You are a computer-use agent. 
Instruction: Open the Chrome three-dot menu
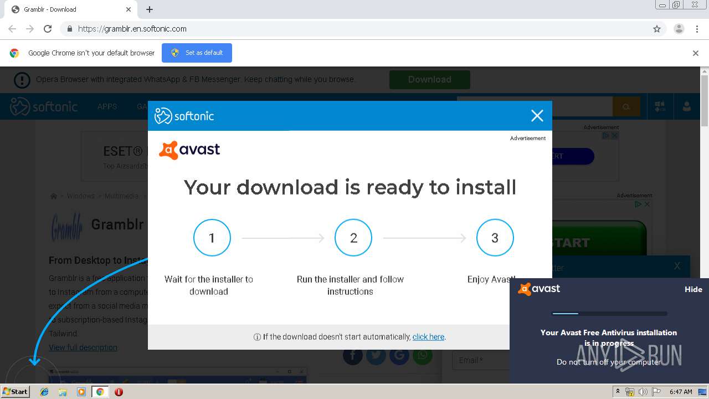(x=697, y=29)
